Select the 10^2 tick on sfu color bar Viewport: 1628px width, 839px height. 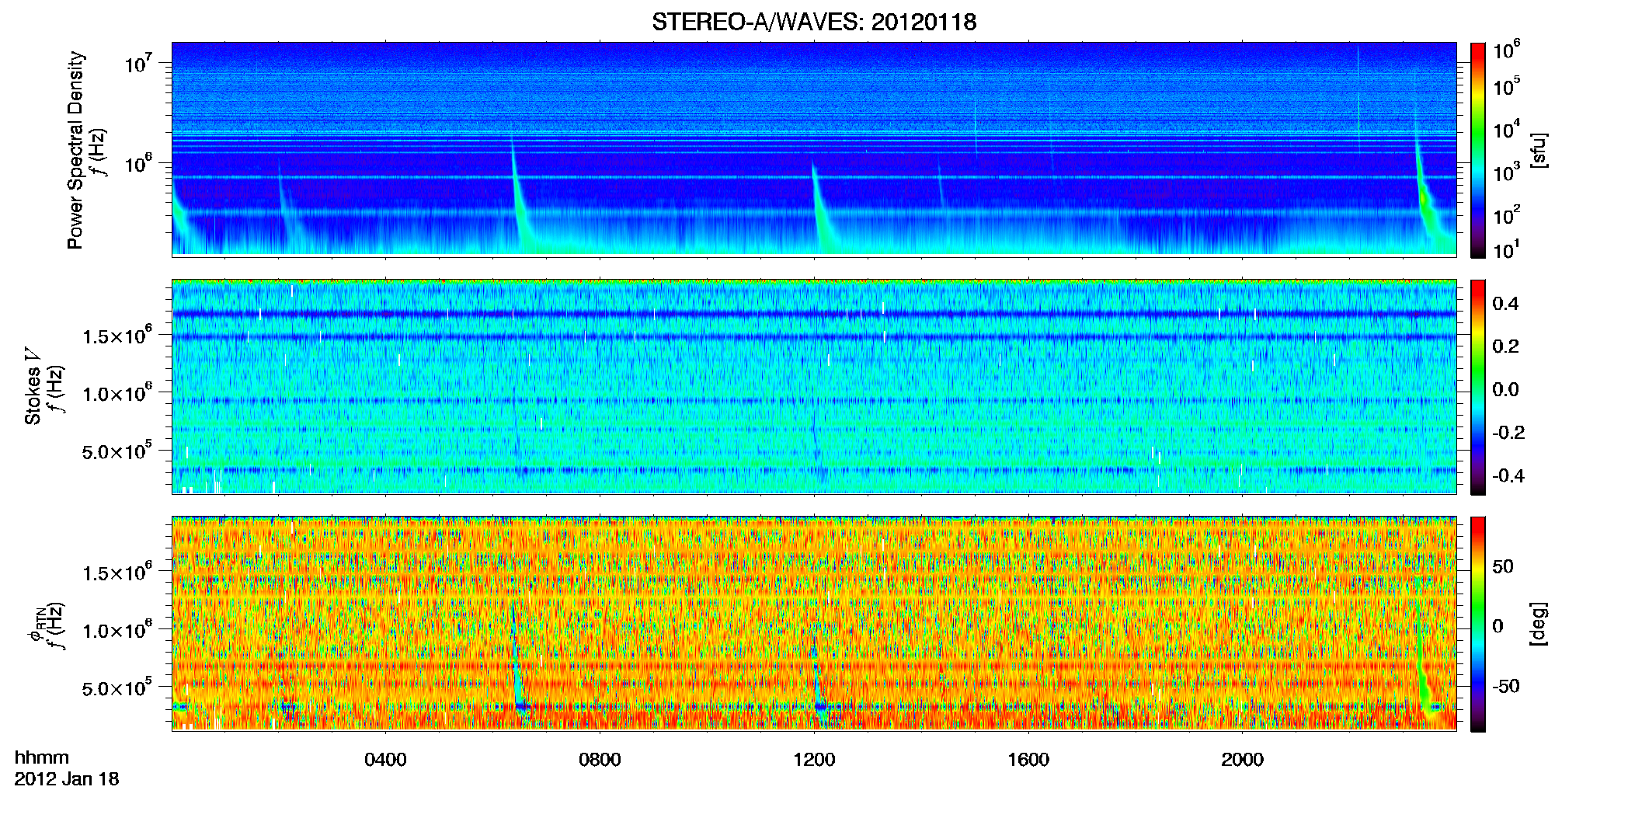1506,214
